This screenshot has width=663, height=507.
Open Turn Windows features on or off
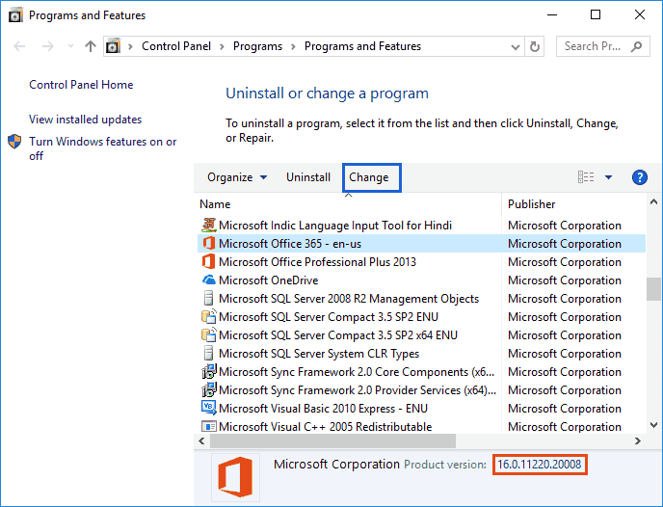click(x=103, y=148)
